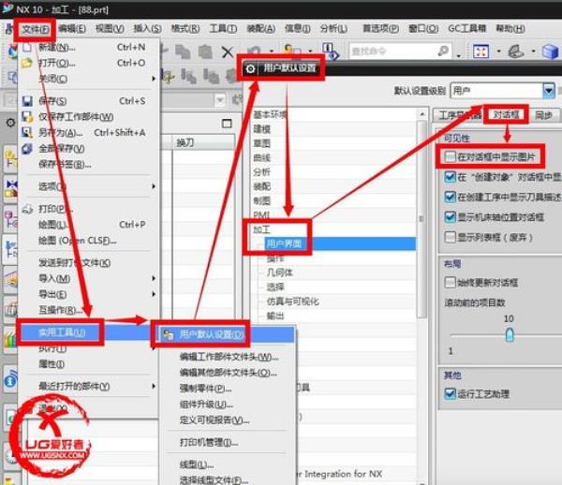Toggle 显示机床轴位置对话框 checkbox

[451, 216]
